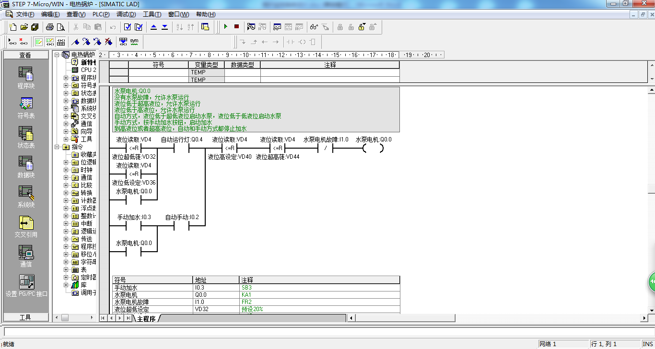Click the Apply All Symbols icon
Image resolution: width=655 pixels, height=349 pixels.
coord(123,42)
